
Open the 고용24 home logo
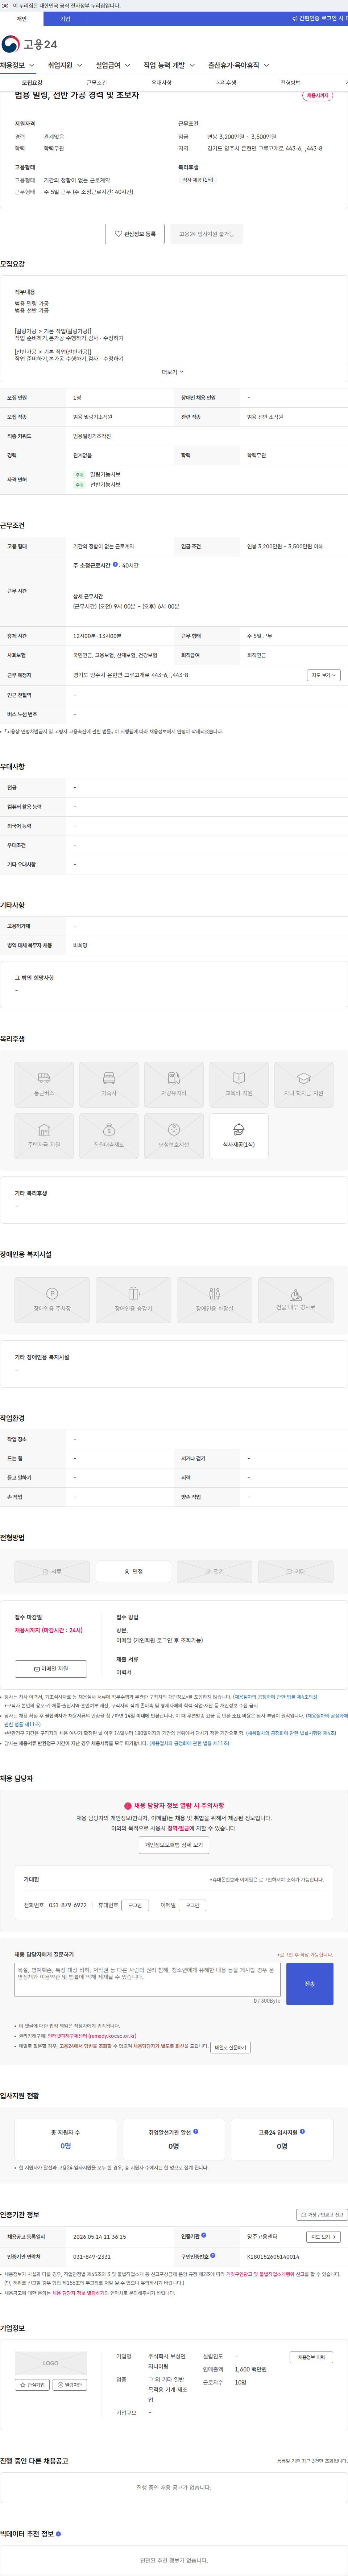point(29,44)
